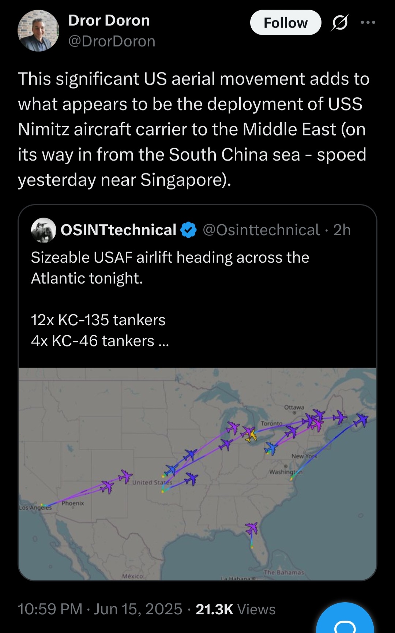The height and width of the screenshot is (633, 395).
Task: Open the @DrorDoron handle link
Action: (x=112, y=41)
